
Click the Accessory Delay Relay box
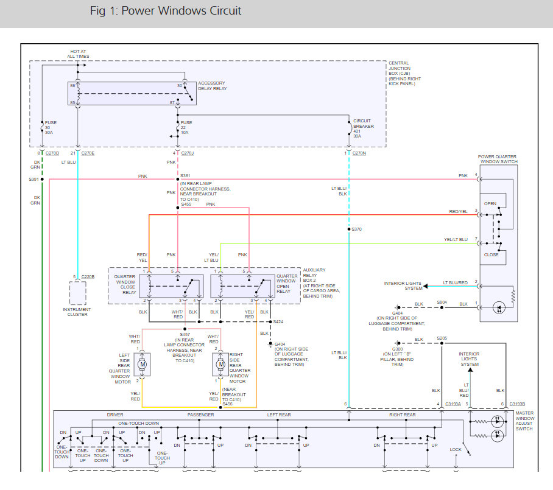(132, 93)
